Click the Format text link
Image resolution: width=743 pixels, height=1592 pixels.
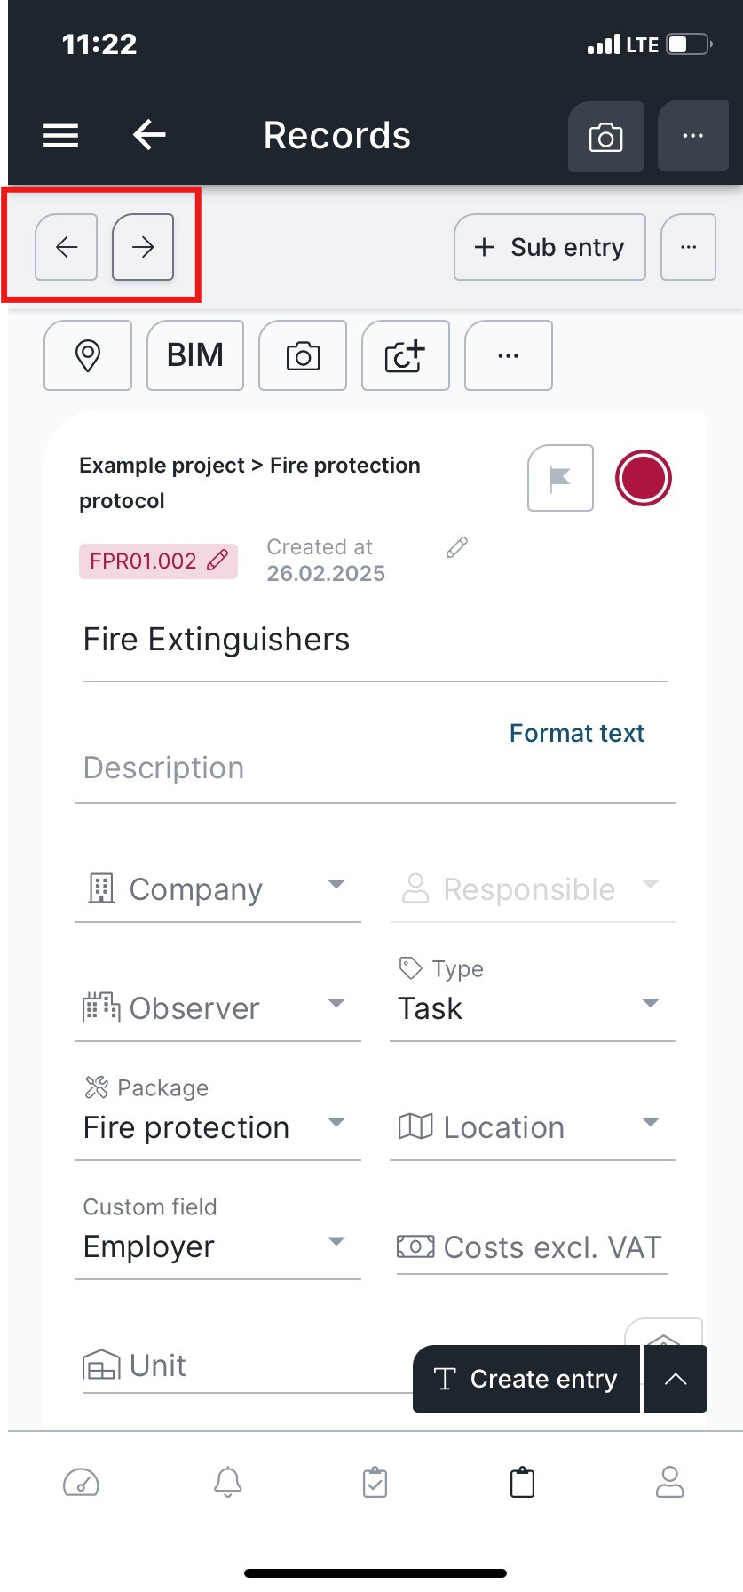(577, 733)
